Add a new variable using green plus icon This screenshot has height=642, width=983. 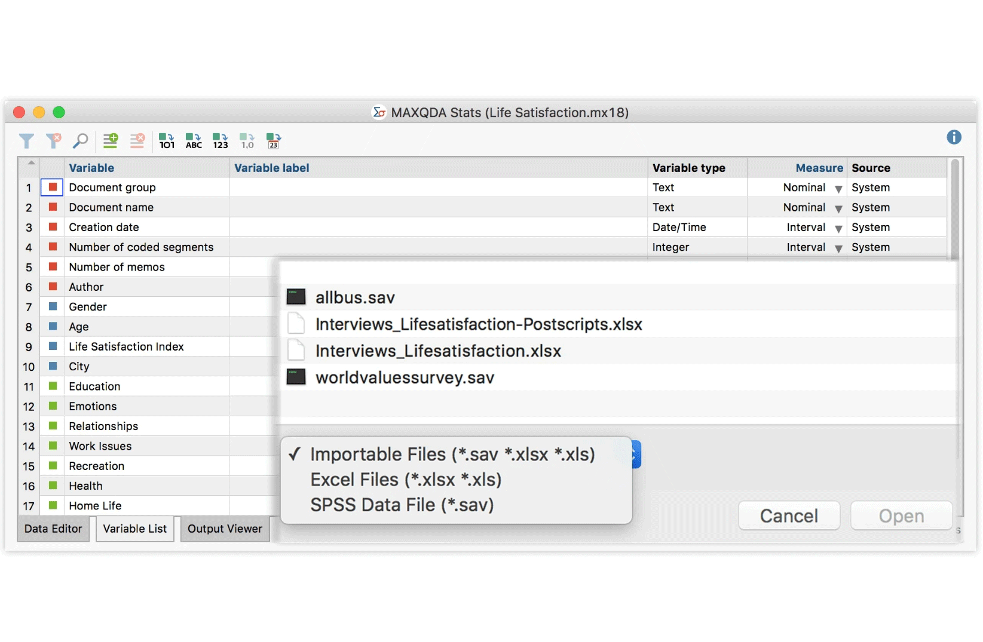111,141
